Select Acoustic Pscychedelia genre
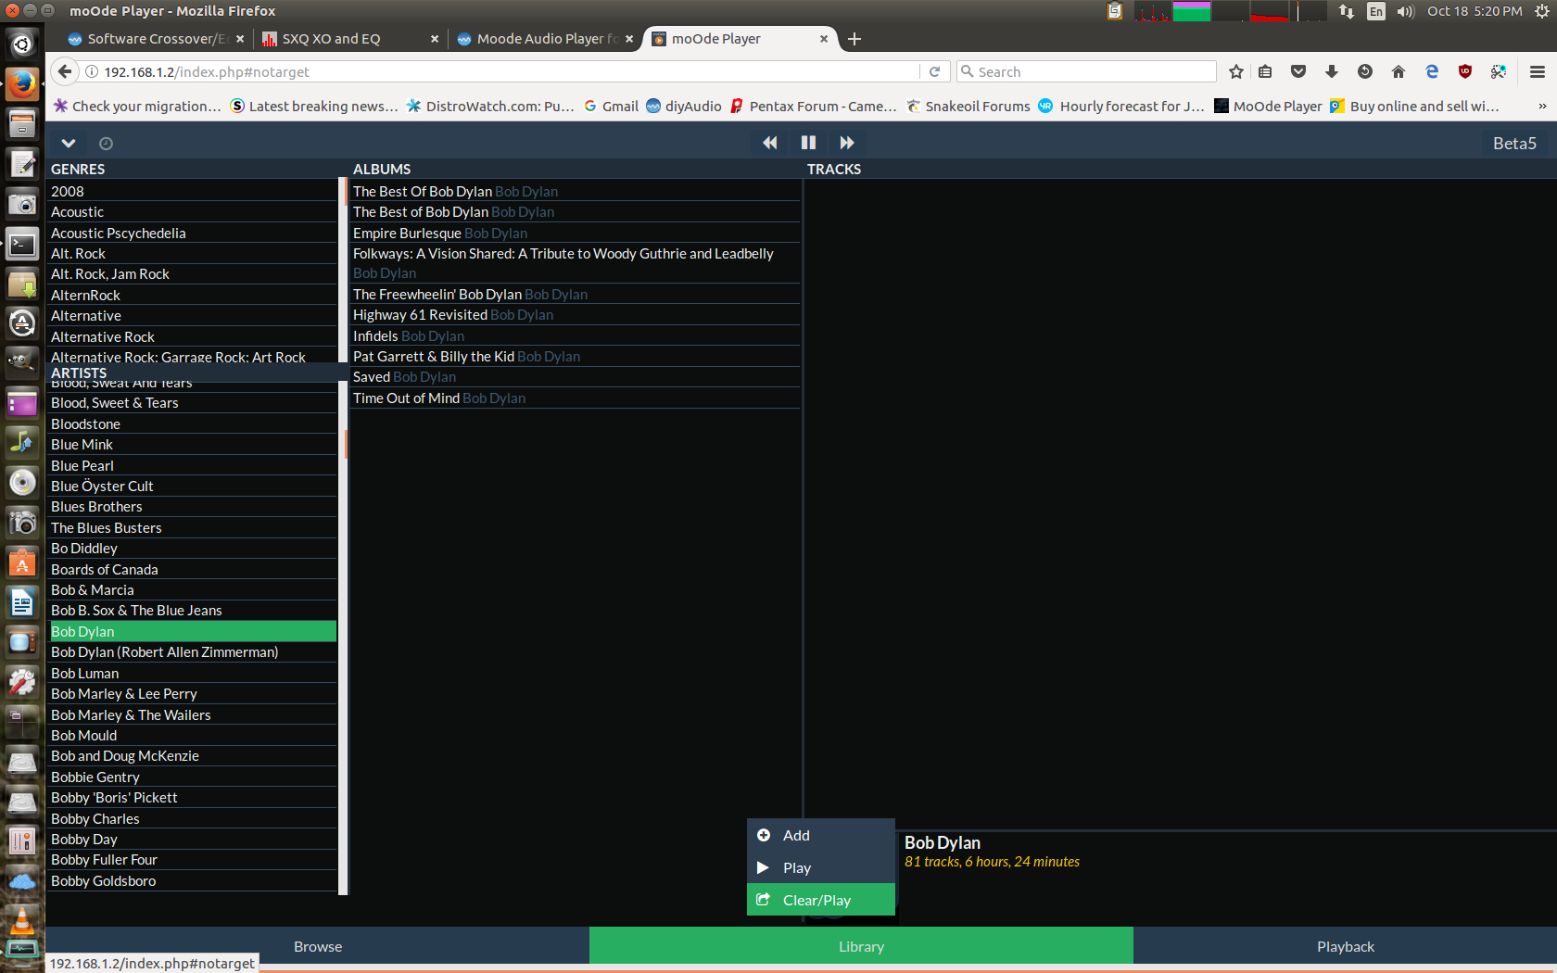The height and width of the screenshot is (973, 1557). pyautogui.click(x=192, y=233)
